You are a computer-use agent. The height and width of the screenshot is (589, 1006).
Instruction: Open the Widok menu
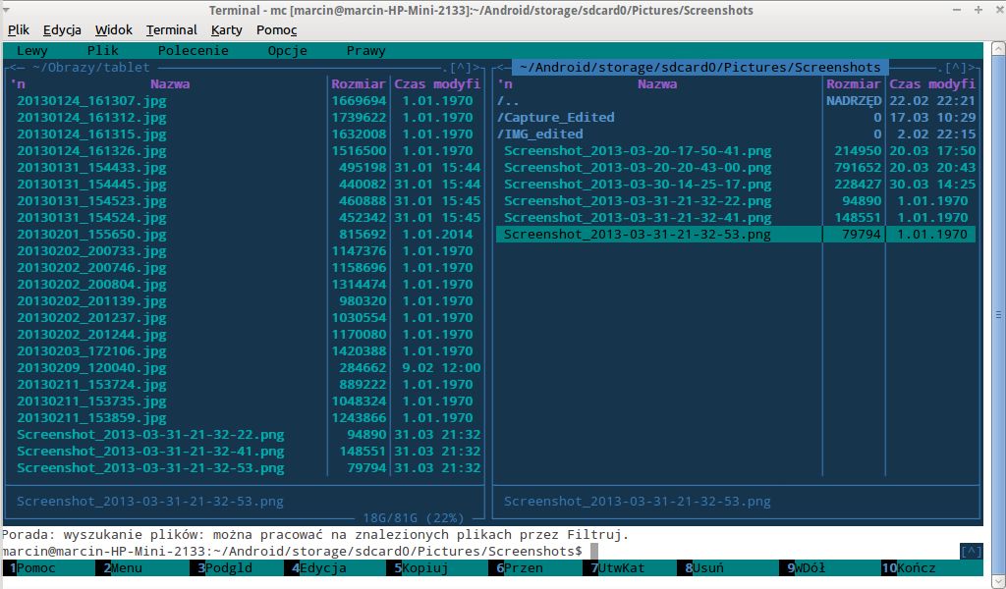point(114,29)
